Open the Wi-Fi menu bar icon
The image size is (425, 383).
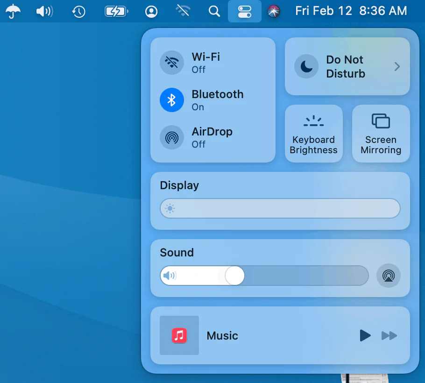tap(183, 11)
